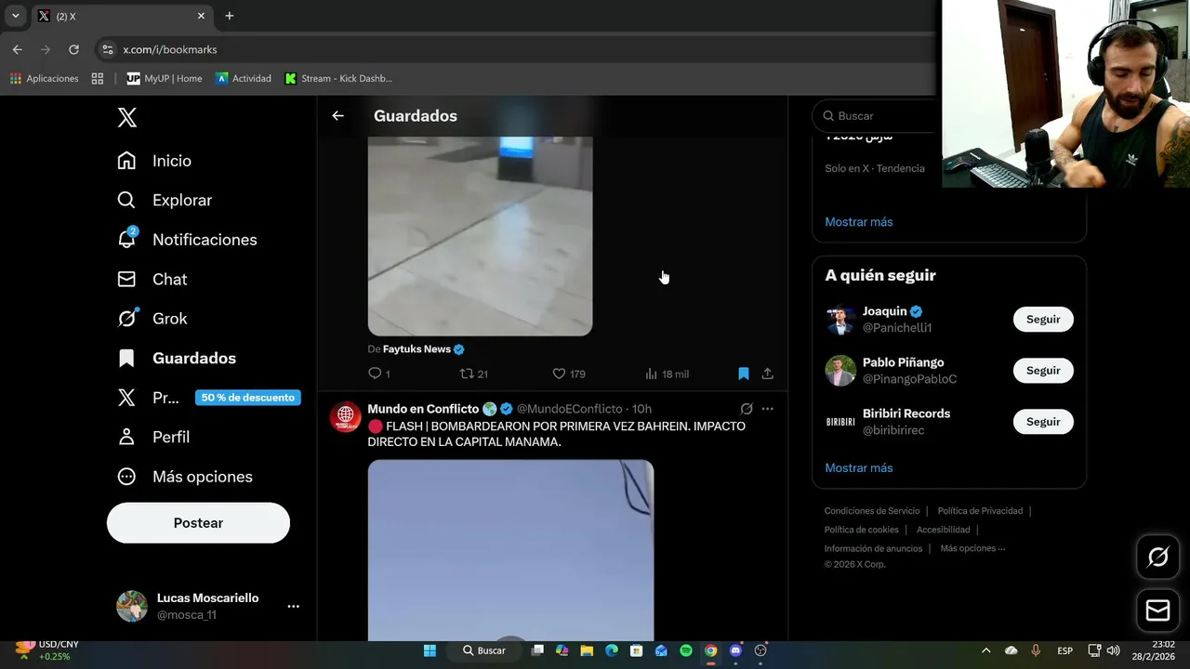Viewport: 1190px width, 669px height.
Task: Open the X logo home link
Action: (127, 117)
